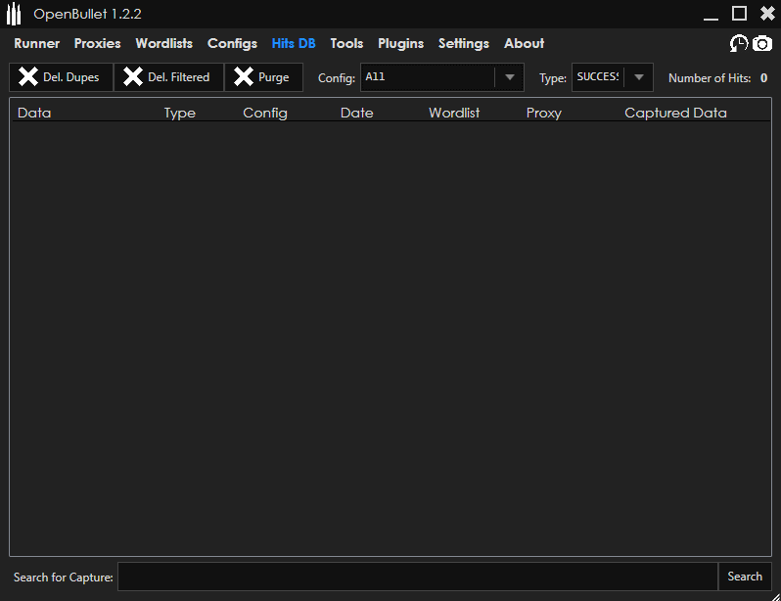This screenshot has width=781, height=601.
Task: Sort by the Date column header
Action: pos(356,113)
